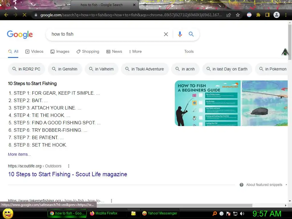Select the All results tab
The image size is (292, 219).
click(13, 52)
